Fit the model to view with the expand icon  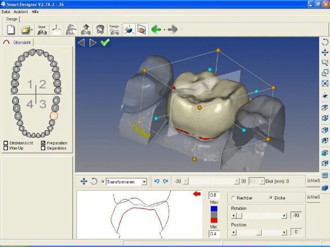click(325, 83)
